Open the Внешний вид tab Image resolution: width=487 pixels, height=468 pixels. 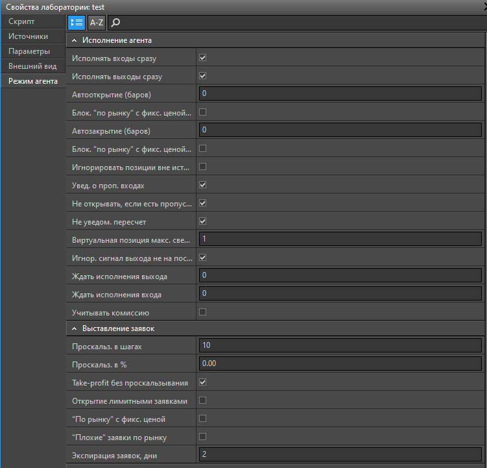coord(33,66)
